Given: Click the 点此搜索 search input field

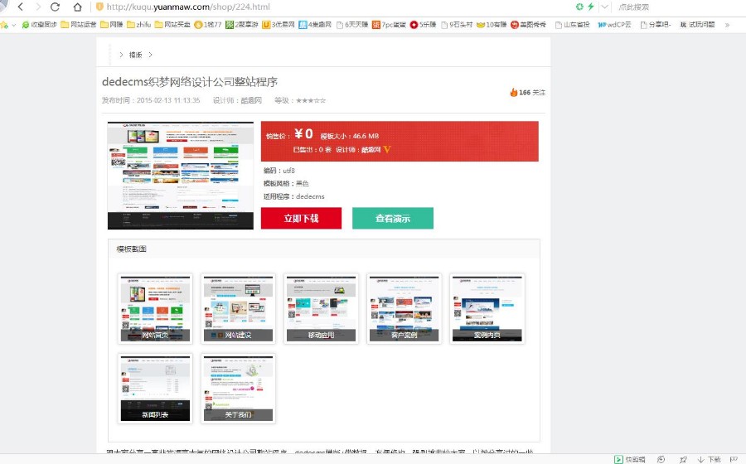Looking at the screenshot, I should click(663, 7).
